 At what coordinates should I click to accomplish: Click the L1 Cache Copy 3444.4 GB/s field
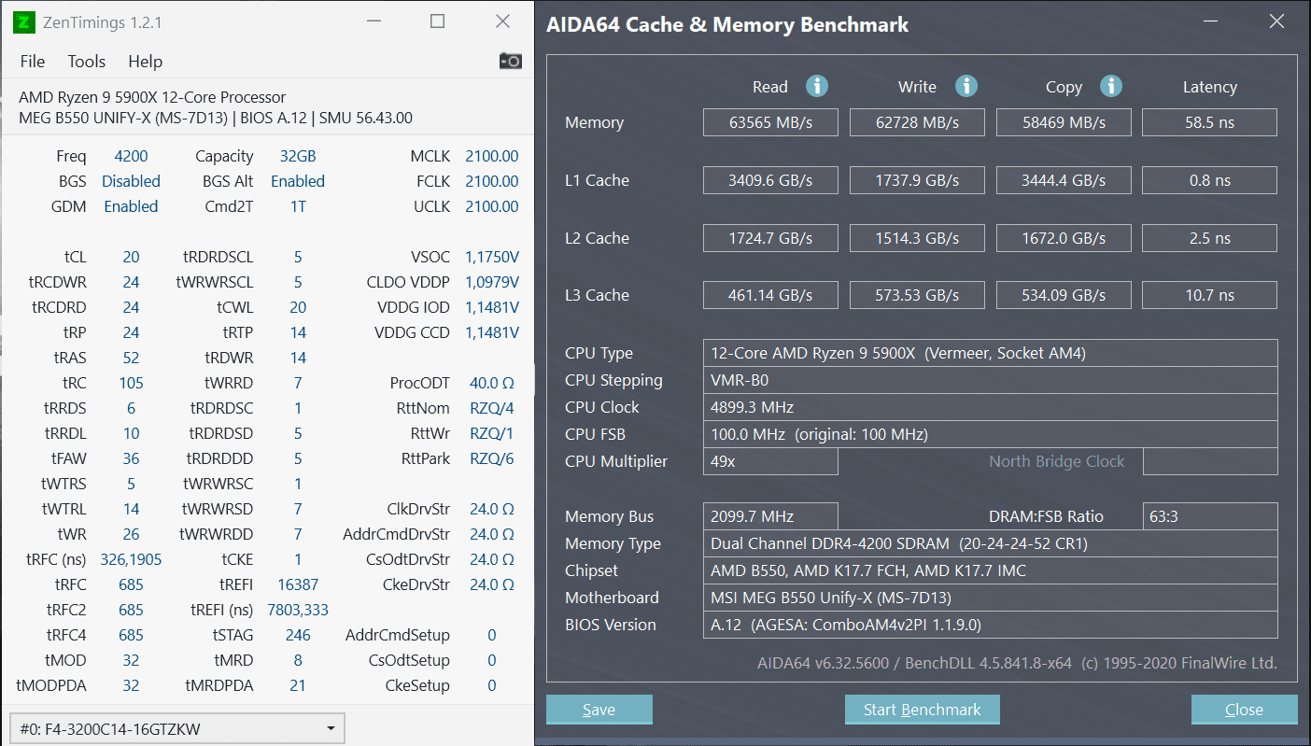(x=1064, y=180)
